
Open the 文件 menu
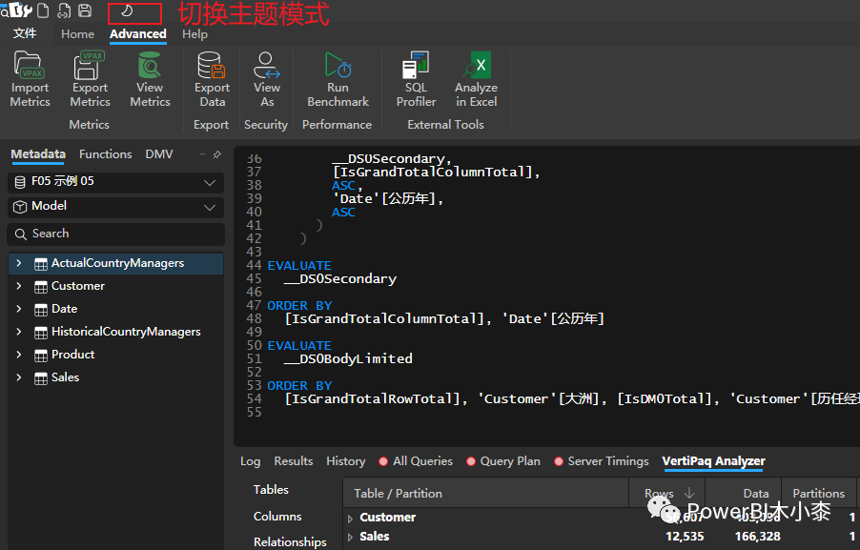[x=25, y=33]
